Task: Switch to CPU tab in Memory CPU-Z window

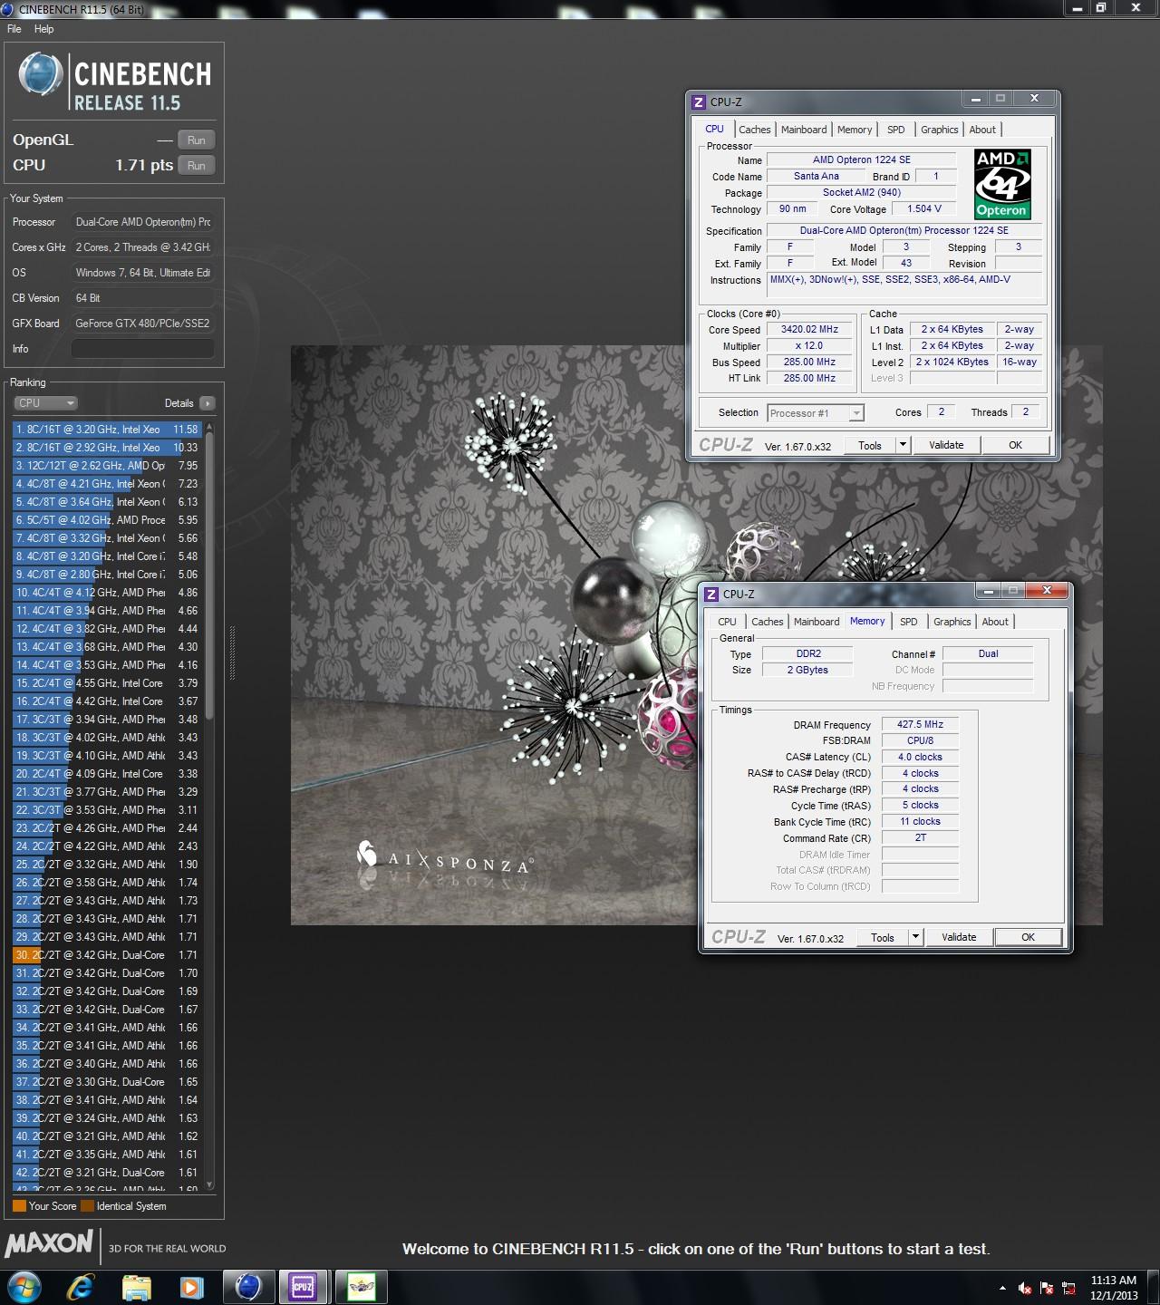Action: point(727,622)
